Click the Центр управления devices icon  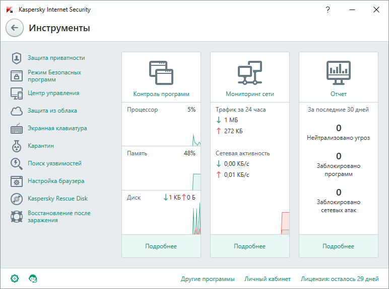coord(17,93)
